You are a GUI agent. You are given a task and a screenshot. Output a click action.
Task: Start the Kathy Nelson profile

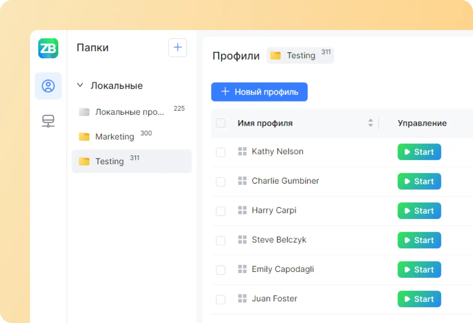[419, 152]
